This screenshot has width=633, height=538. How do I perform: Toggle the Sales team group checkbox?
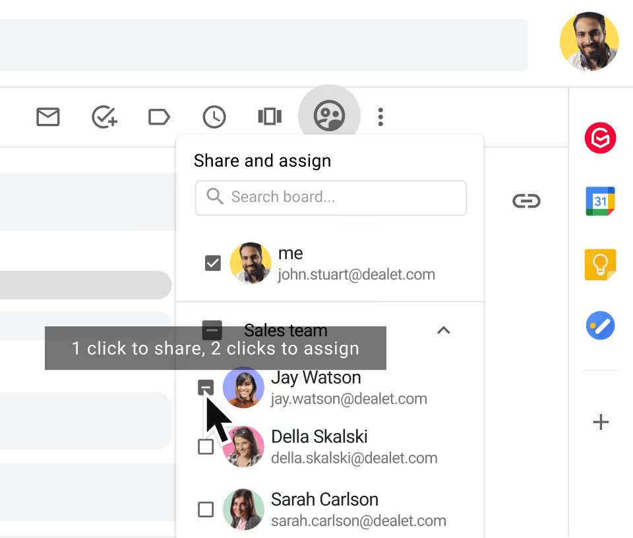[x=212, y=330]
